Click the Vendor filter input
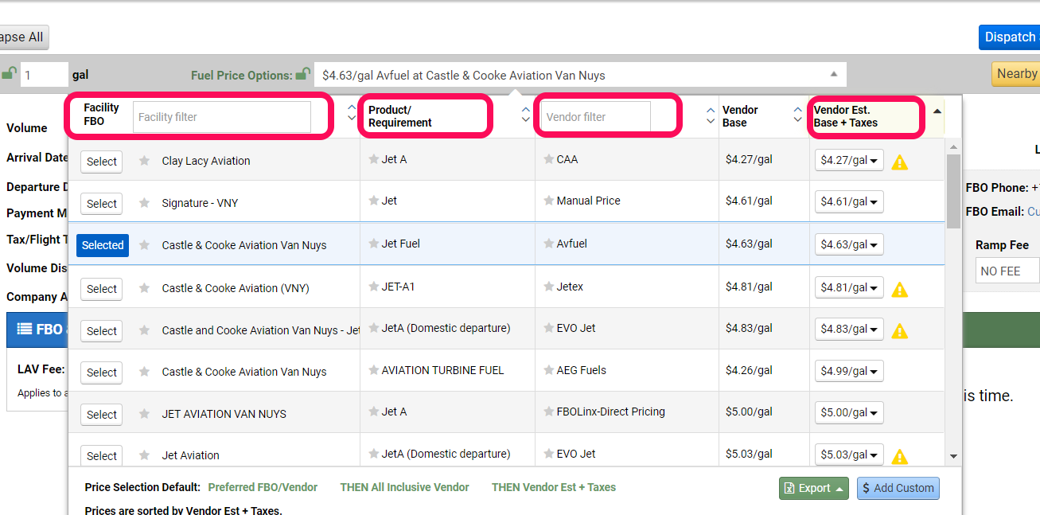The width and height of the screenshot is (1040, 515). 595,117
